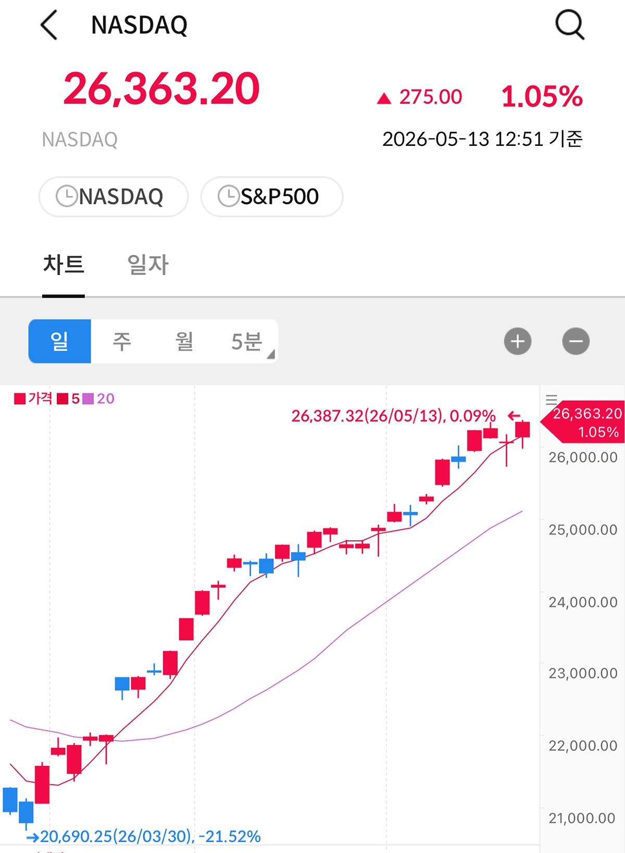
Task: Tap the purple 20-day average legend swatch
Action: click(x=88, y=399)
